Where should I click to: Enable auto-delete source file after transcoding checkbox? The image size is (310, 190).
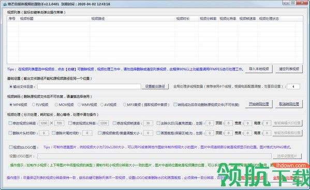pos(175,104)
